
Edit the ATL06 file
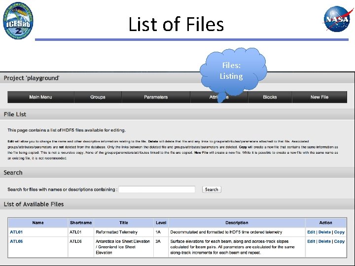click(x=311, y=241)
